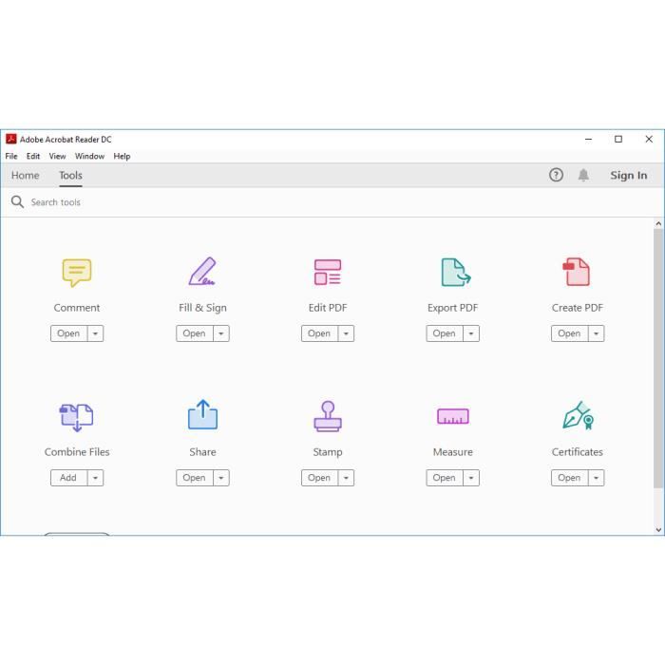Open help via question mark icon

(556, 175)
